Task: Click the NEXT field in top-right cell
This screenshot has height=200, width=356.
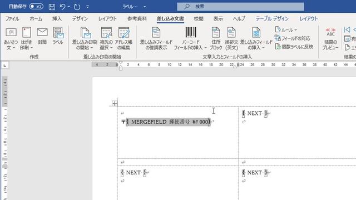Action: (x=255, y=113)
